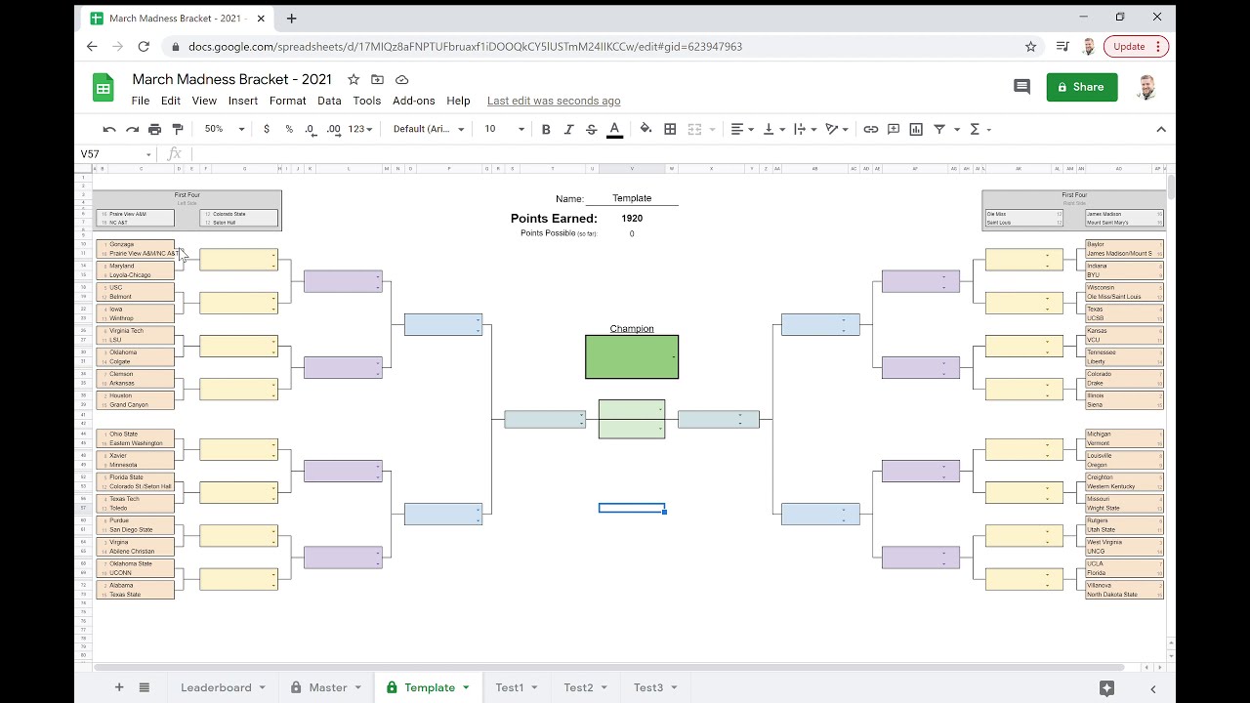Open the File menu
Screen dimensions: 1250x703
(x=141, y=101)
